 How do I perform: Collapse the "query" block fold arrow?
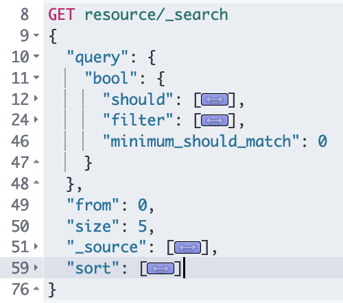[x=36, y=56]
